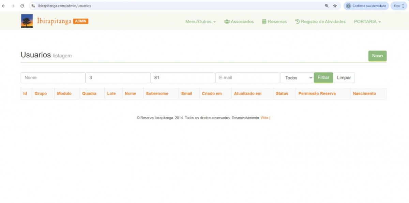Click the Nome filter input field

tap(53, 78)
